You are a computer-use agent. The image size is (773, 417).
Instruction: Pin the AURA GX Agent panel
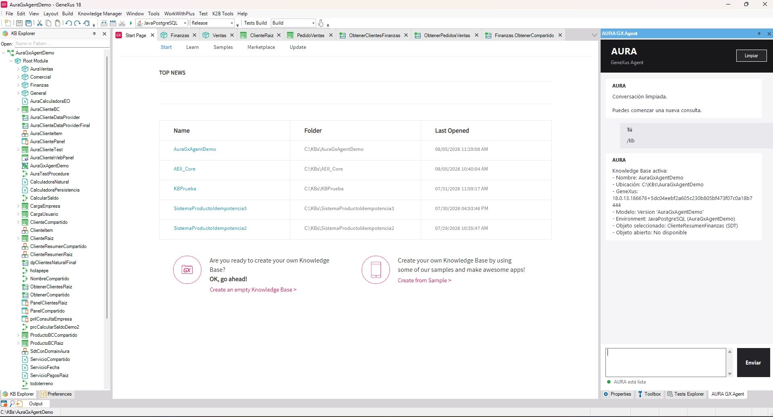click(x=759, y=33)
